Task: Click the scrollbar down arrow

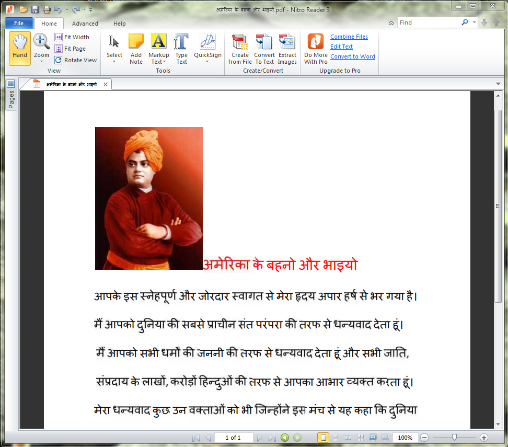Action: tap(498, 425)
